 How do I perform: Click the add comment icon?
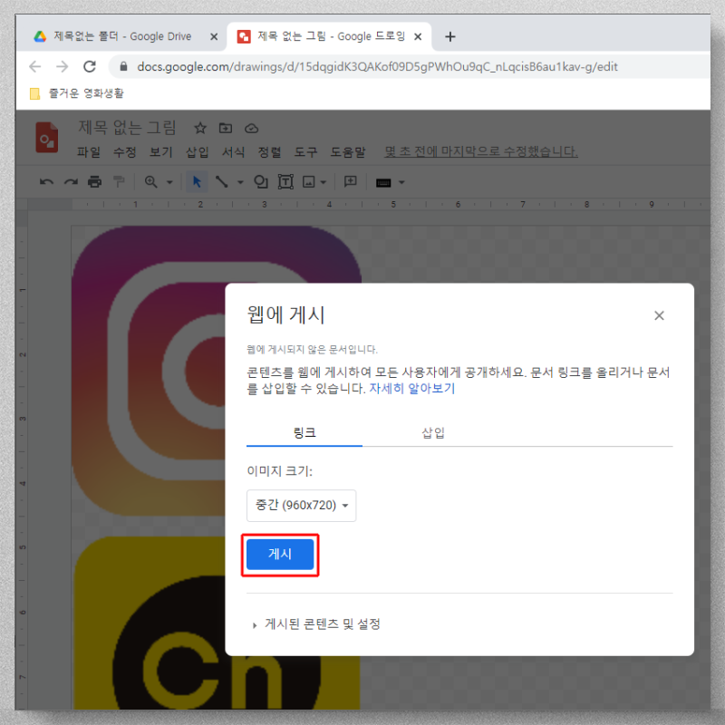351,182
